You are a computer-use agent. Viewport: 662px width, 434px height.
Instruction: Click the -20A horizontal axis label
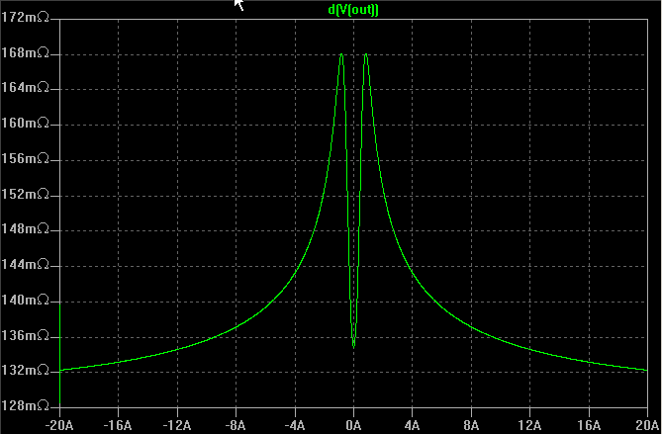(59, 425)
